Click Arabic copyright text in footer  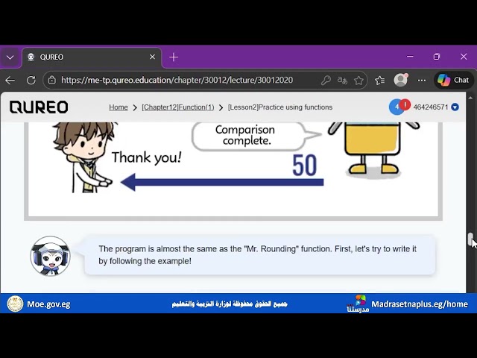[230, 304]
